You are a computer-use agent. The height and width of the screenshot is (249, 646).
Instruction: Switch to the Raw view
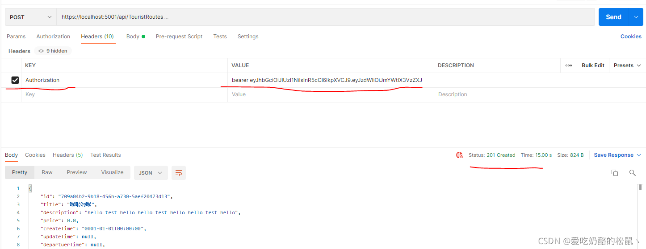click(x=47, y=172)
